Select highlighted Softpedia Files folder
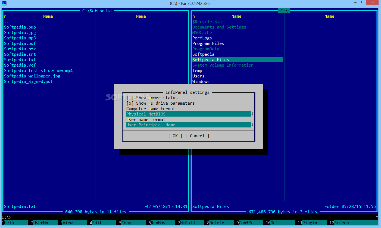Image resolution: width=381 pixels, height=228 pixels. (x=237, y=60)
